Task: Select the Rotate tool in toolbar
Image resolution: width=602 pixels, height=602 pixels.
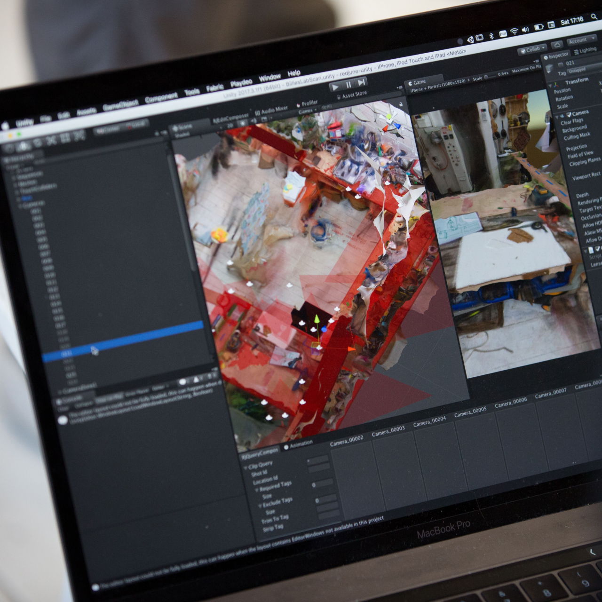Action: click(x=38, y=143)
